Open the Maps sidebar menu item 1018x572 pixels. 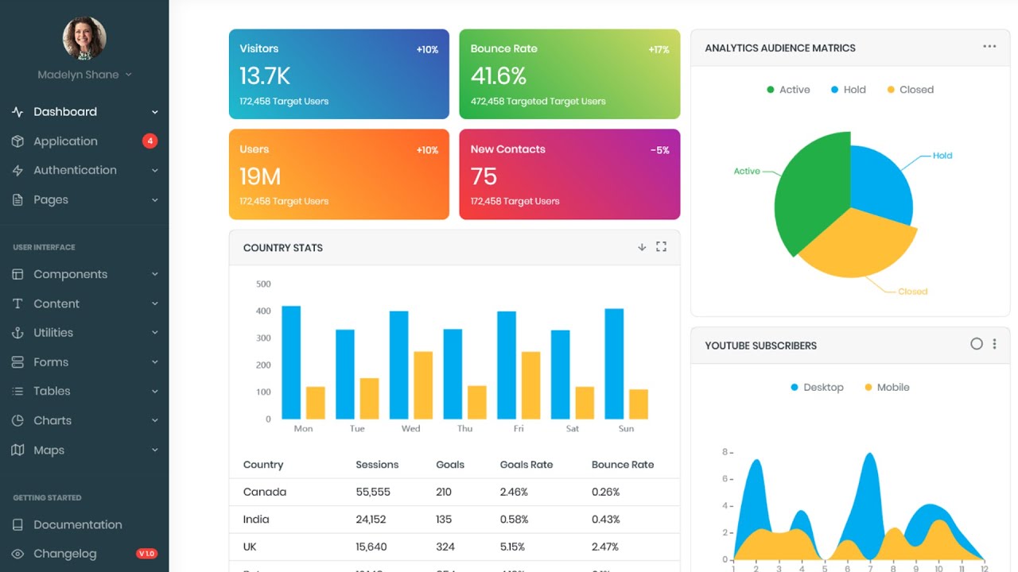[x=84, y=450]
